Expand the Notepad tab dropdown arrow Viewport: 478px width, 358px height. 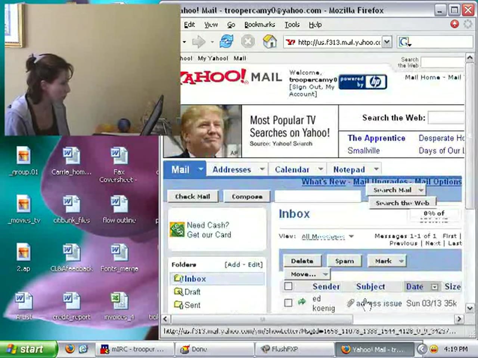376,169
